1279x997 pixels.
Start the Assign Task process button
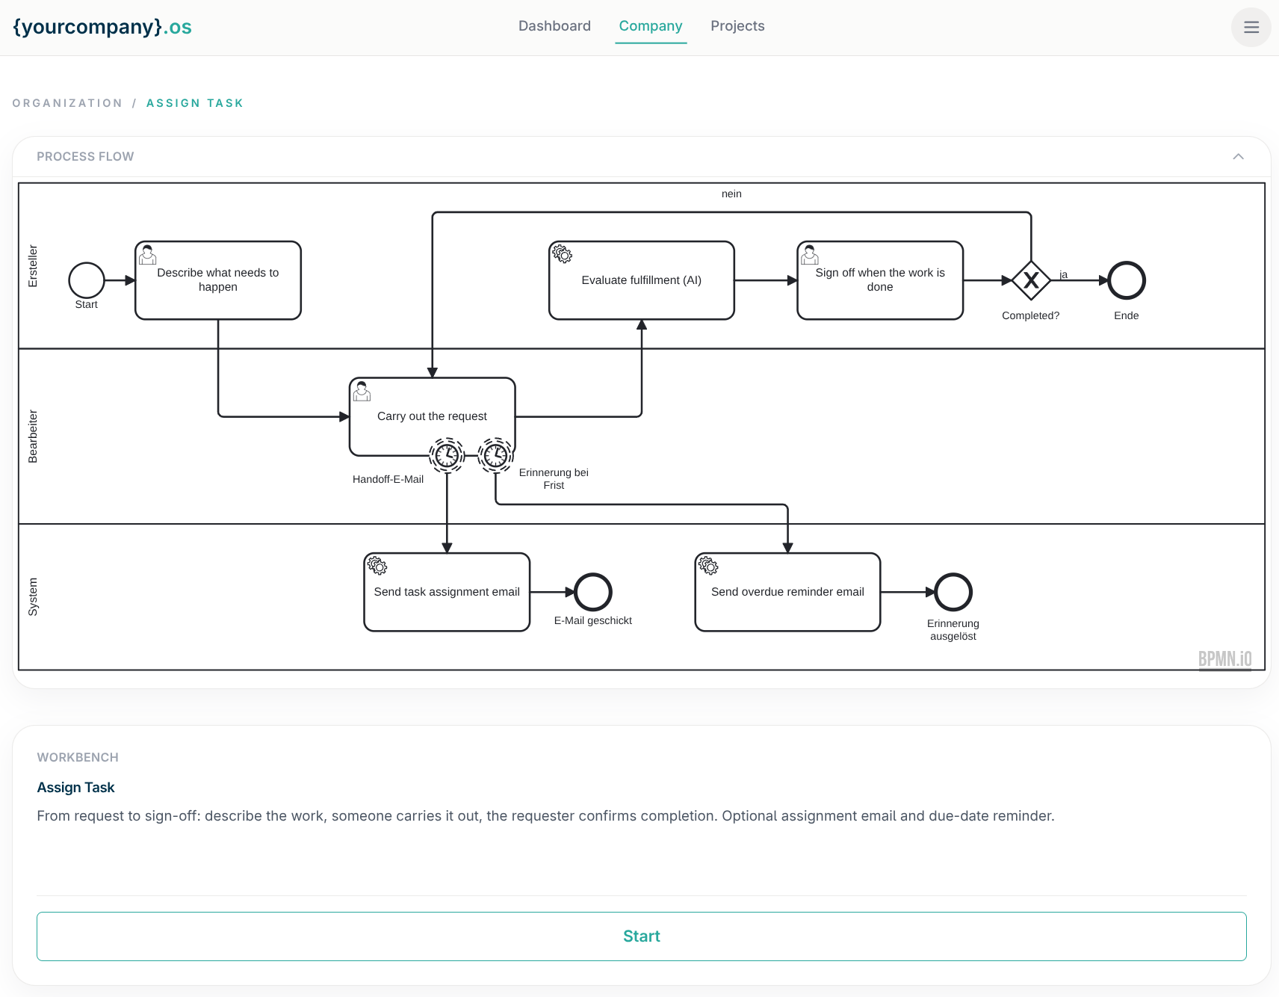(641, 936)
